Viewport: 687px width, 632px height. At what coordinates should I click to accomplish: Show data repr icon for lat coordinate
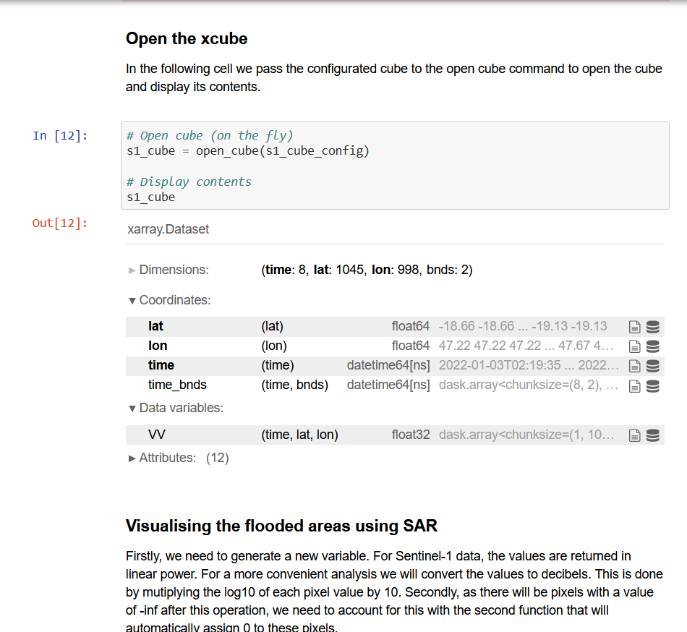[653, 327]
